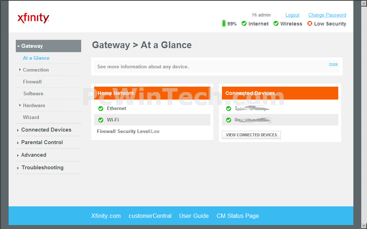This screenshot has width=367, height=229.
Task: Click the Ethernet row label
Action: (x=117, y=109)
